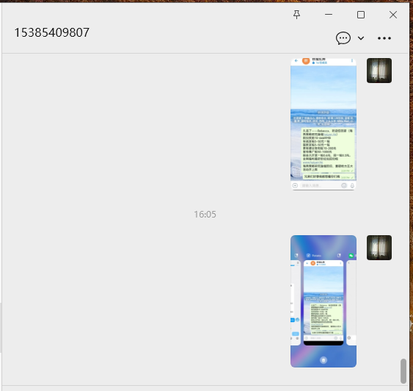Click the 16:05 timestamp
This screenshot has width=413, height=391.
pyautogui.click(x=205, y=214)
